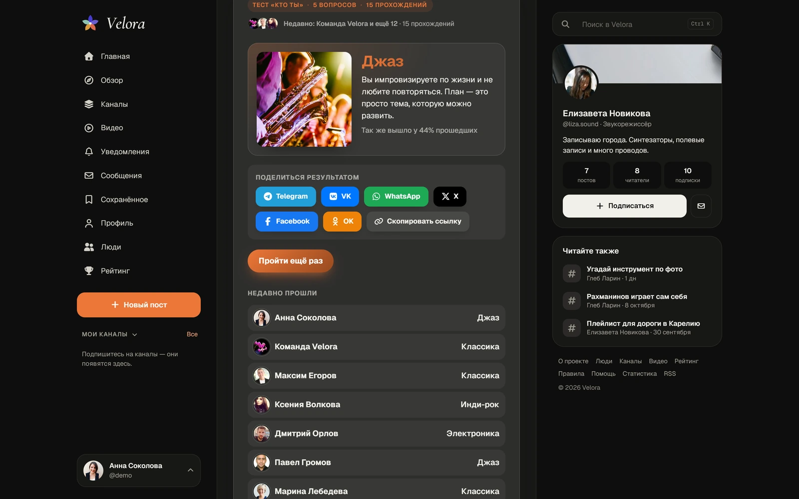This screenshot has width=799, height=499.
Task: Open Рахманинов играет сам себя article
Action: [x=637, y=300]
